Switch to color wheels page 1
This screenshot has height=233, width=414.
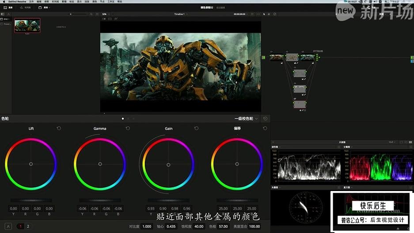(20, 226)
